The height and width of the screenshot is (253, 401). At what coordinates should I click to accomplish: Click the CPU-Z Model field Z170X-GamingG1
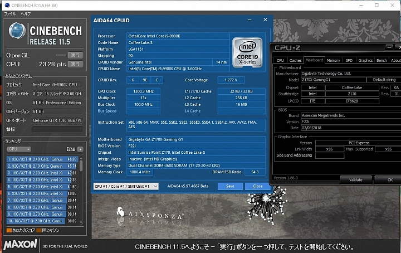click(x=333, y=80)
